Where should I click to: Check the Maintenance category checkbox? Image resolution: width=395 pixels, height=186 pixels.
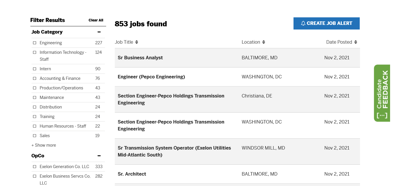(35, 97)
